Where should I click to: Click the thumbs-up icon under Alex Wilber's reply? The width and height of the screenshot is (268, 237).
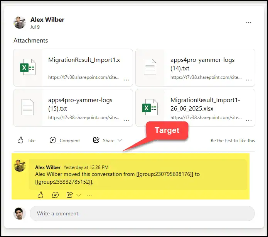pyautogui.click(x=41, y=195)
